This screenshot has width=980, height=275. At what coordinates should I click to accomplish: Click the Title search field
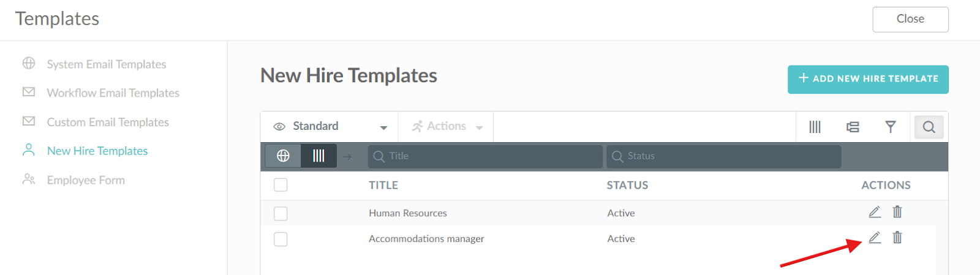(x=485, y=156)
